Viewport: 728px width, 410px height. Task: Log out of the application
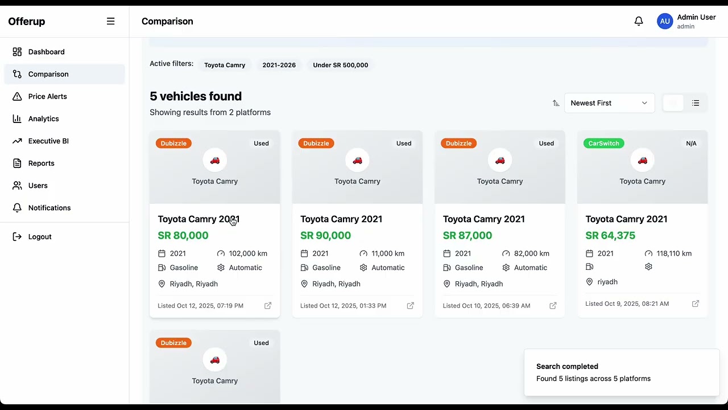[64, 237]
